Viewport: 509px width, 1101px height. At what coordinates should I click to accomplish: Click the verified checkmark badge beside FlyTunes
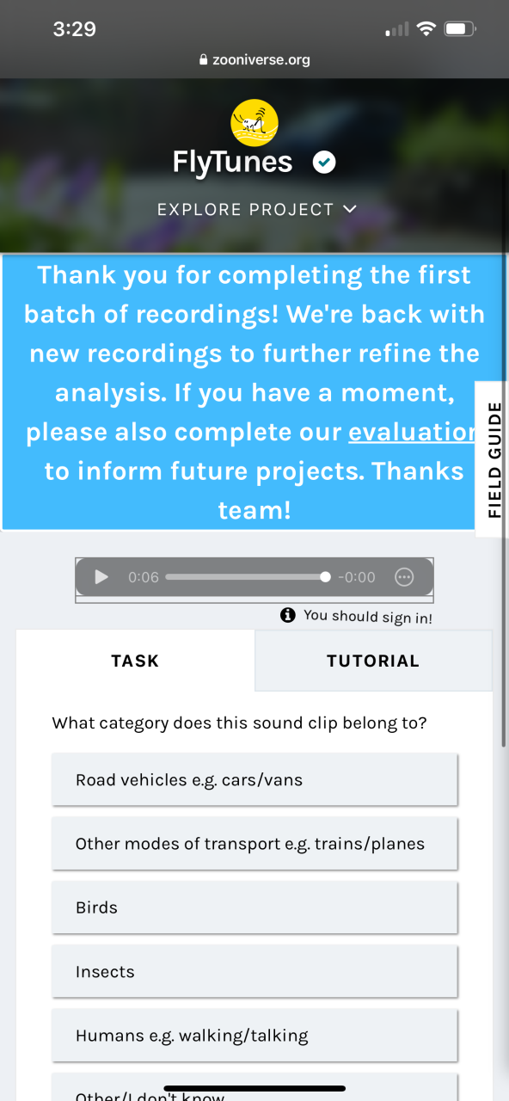[324, 162]
